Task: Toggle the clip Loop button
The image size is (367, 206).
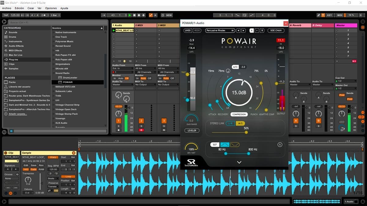Action: (68, 177)
